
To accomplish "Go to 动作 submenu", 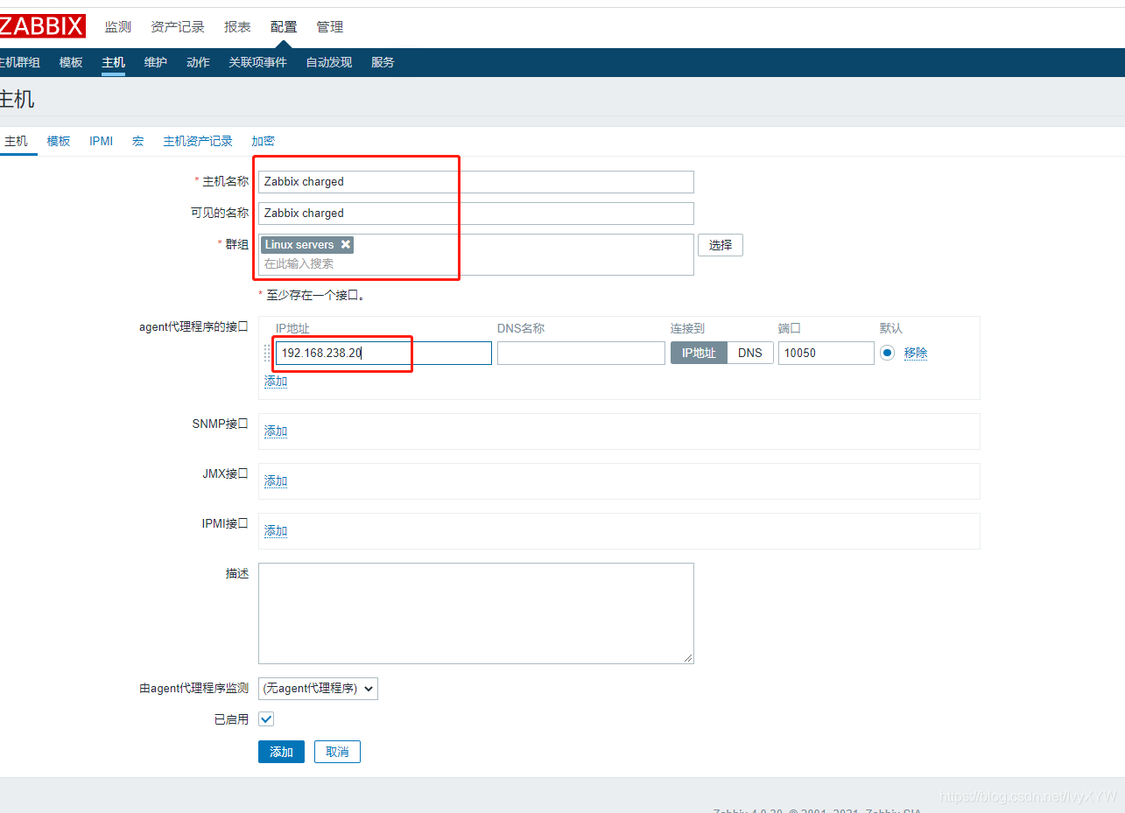I will tap(198, 62).
